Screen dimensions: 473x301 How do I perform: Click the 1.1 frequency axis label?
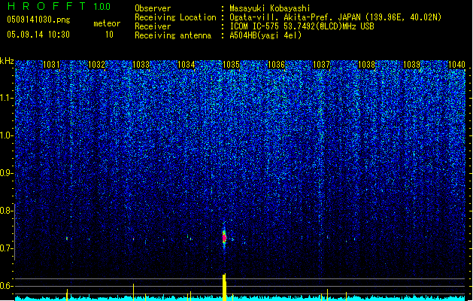7,98
